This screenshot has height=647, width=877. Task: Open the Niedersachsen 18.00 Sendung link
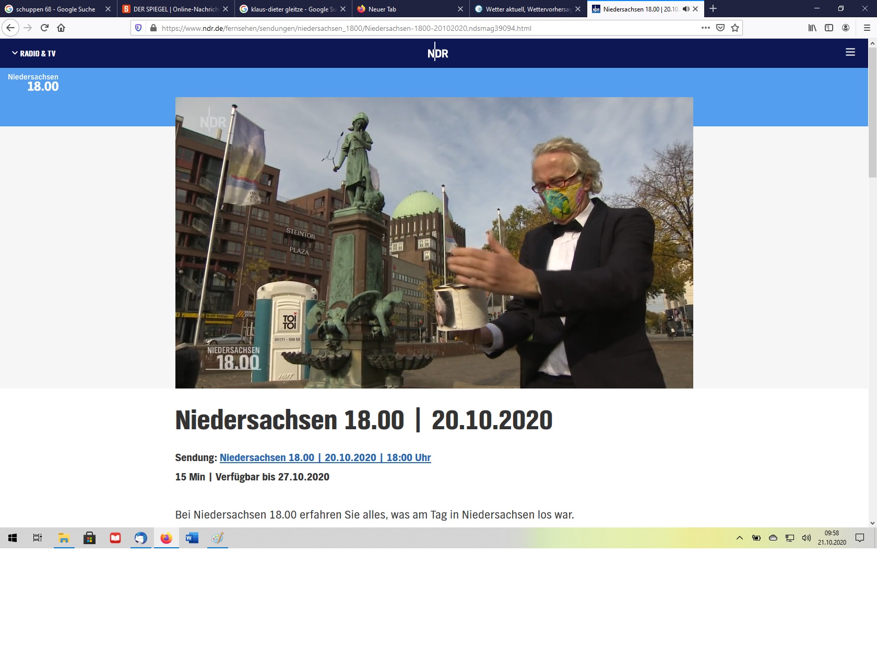click(325, 457)
